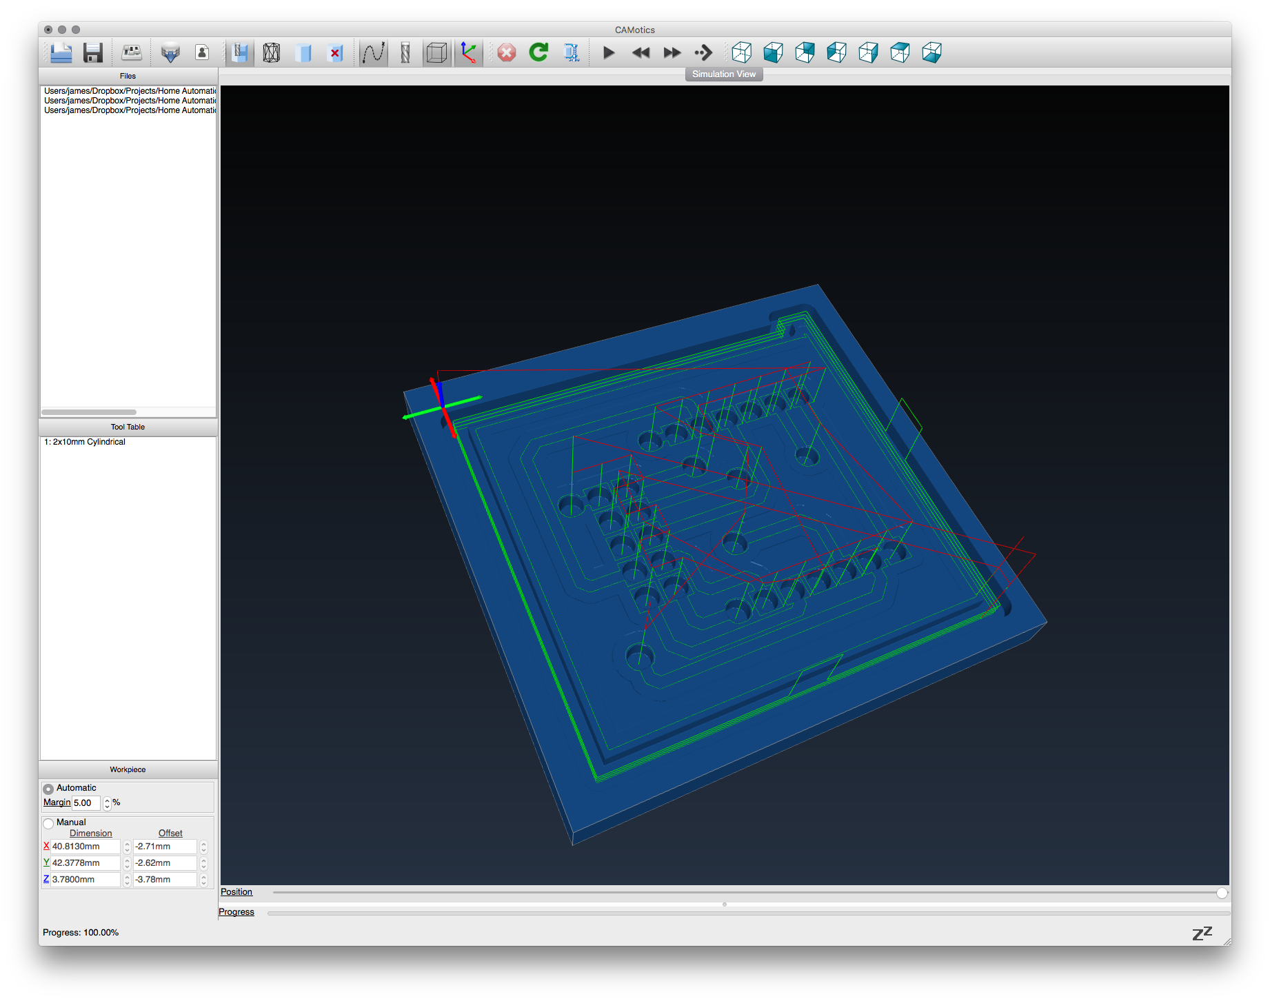Toggle the axes display icon
This screenshot has height=1001, width=1270.
pyautogui.click(x=469, y=53)
